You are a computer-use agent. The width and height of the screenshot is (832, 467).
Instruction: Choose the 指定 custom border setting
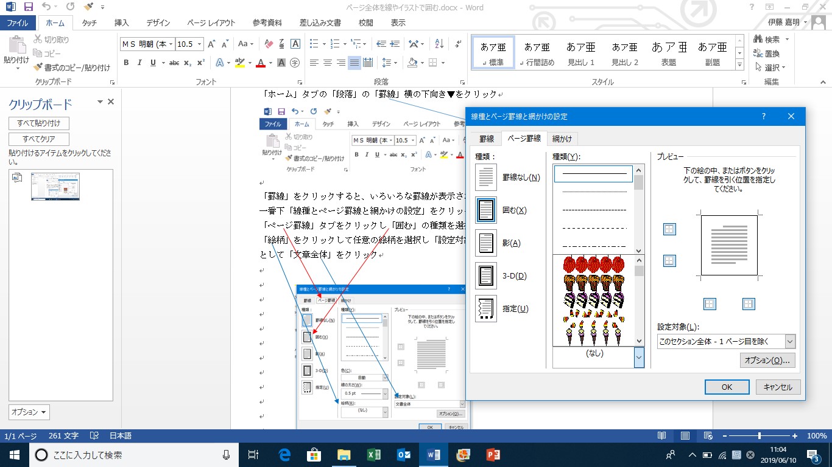point(486,308)
